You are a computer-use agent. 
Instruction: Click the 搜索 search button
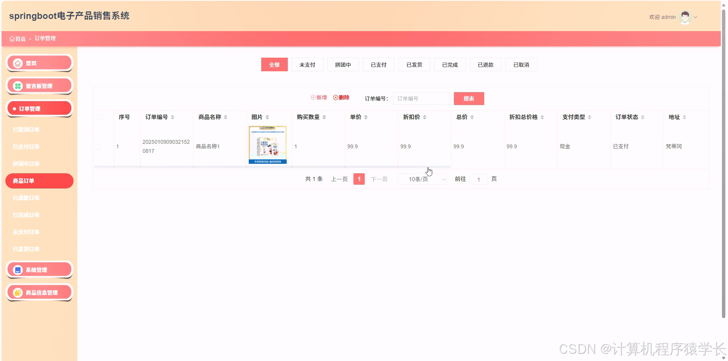(469, 98)
